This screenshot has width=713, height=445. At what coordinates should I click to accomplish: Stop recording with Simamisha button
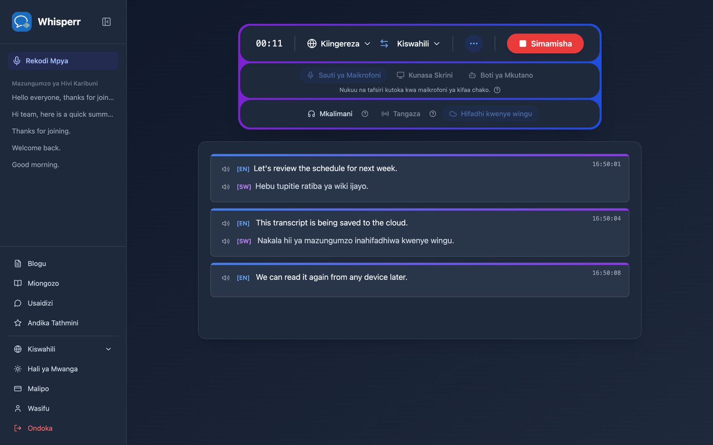click(545, 44)
